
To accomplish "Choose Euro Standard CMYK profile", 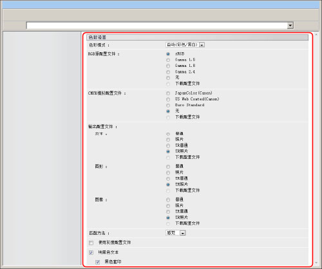I will coord(168,106).
